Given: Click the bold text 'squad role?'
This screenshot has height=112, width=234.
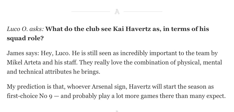Looking at the screenshot, I should tap(25, 38).
